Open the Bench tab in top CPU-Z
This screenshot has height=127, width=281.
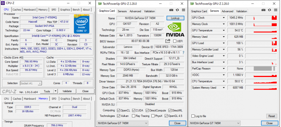76,10
